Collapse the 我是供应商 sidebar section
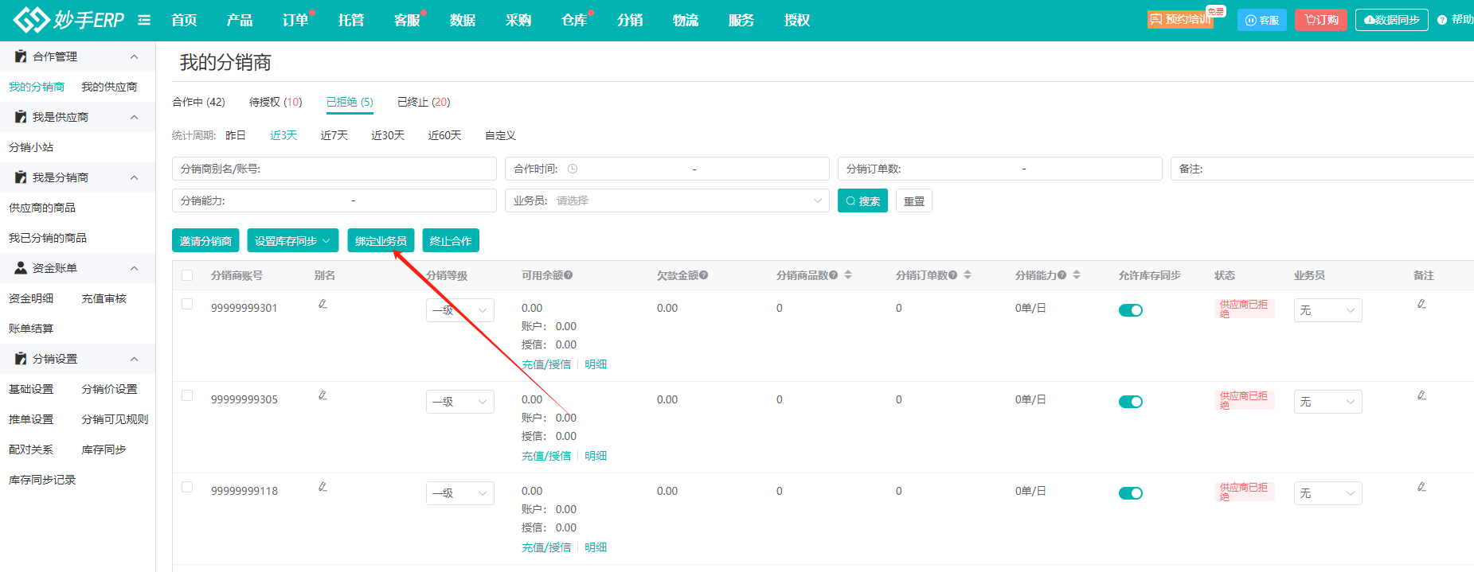 point(134,117)
